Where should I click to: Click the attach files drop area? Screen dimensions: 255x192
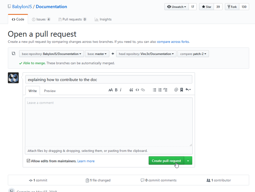(109, 151)
